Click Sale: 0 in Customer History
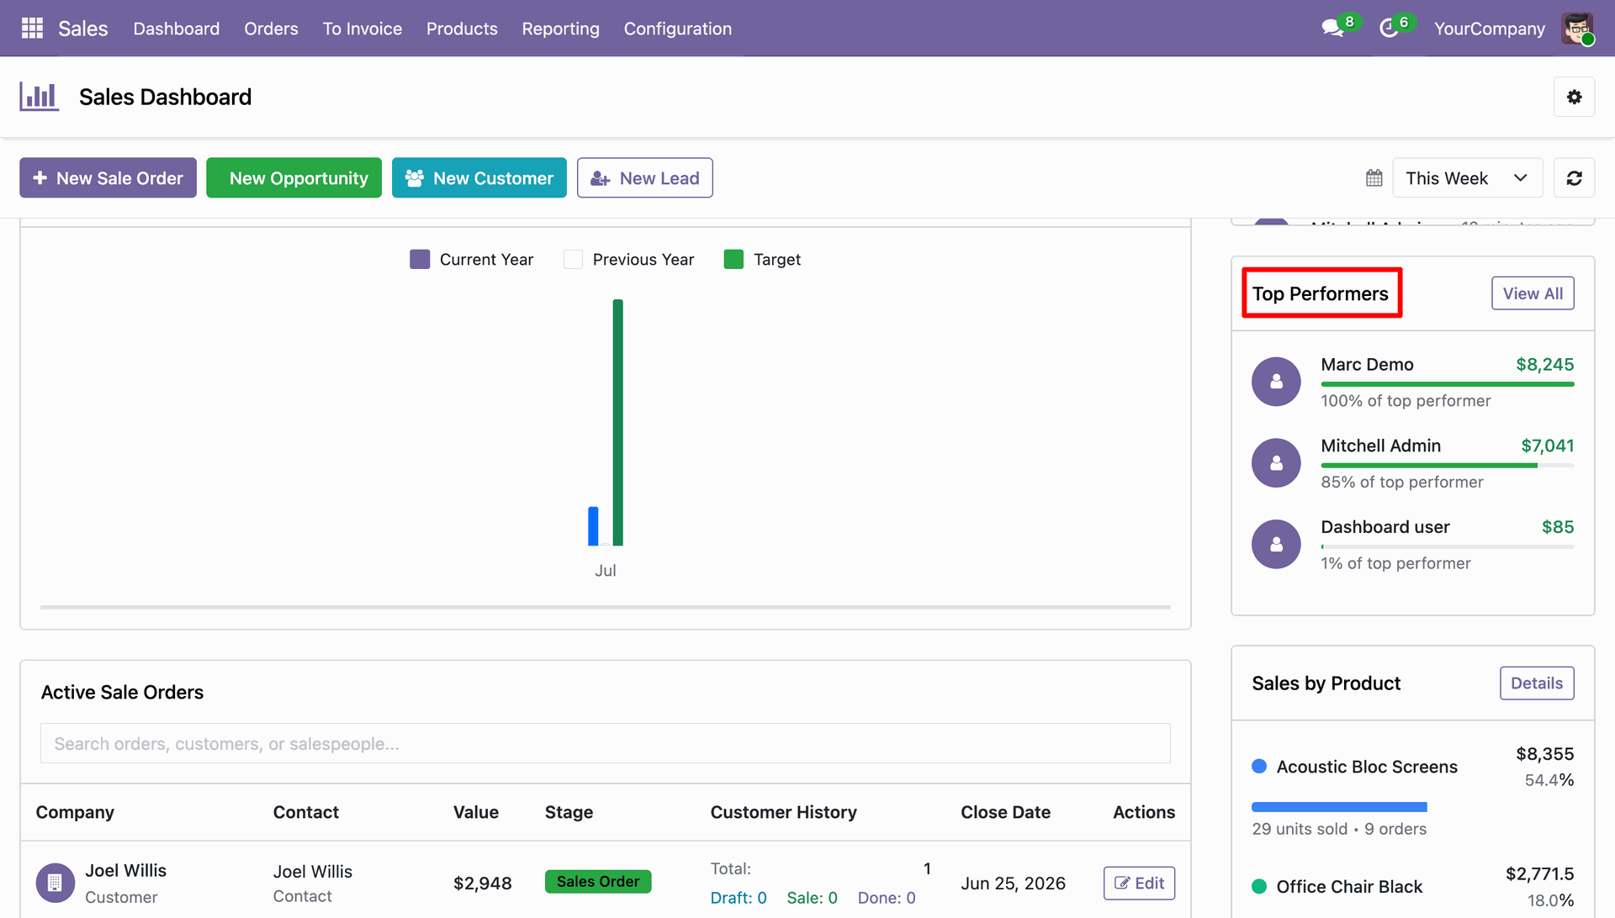The width and height of the screenshot is (1615, 918). pos(812,898)
